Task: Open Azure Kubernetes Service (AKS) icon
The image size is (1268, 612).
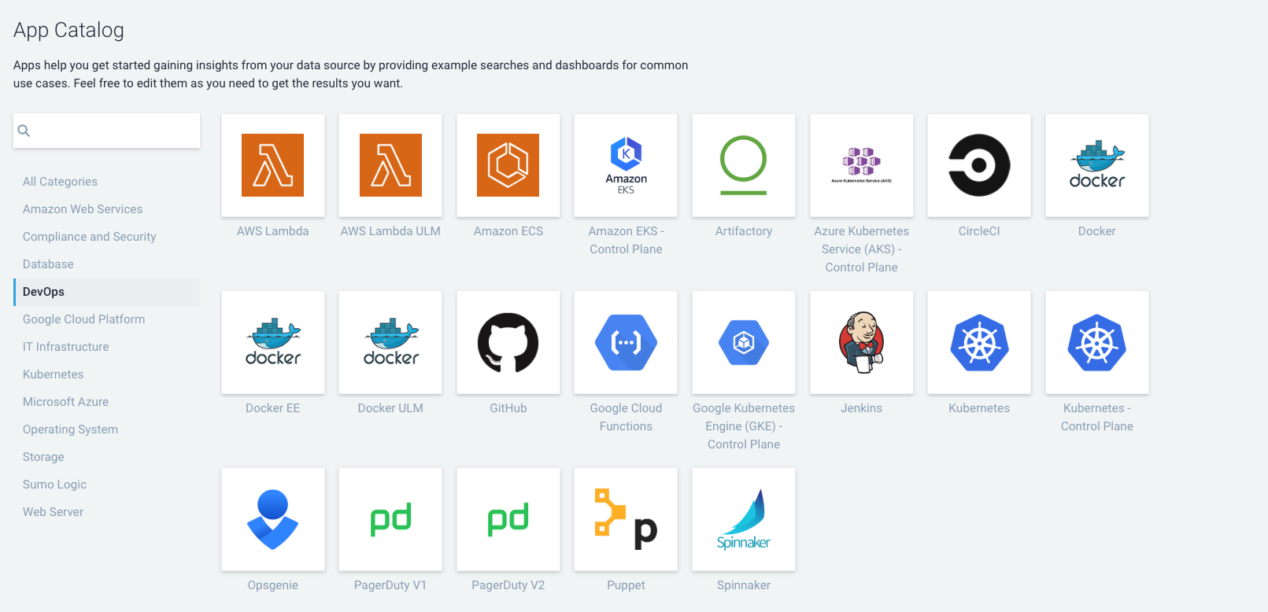Action: coord(862,165)
